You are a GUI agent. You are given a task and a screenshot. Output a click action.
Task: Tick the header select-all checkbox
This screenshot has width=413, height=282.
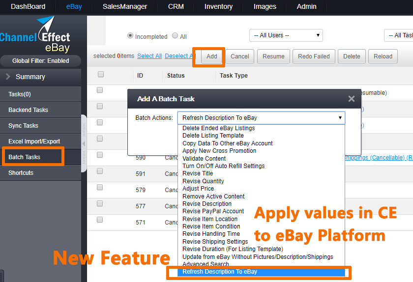click(101, 74)
